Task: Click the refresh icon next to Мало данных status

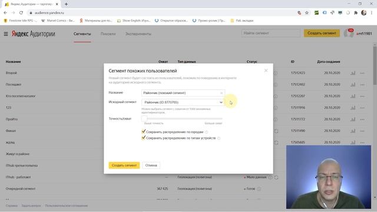Action: coord(276,177)
